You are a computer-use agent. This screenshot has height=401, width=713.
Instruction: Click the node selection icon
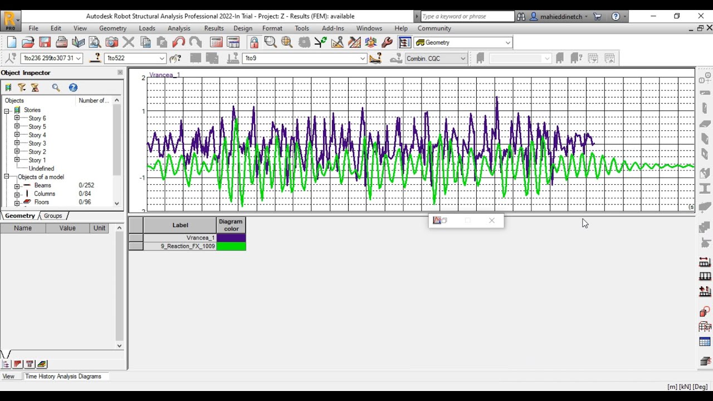[11, 58]
